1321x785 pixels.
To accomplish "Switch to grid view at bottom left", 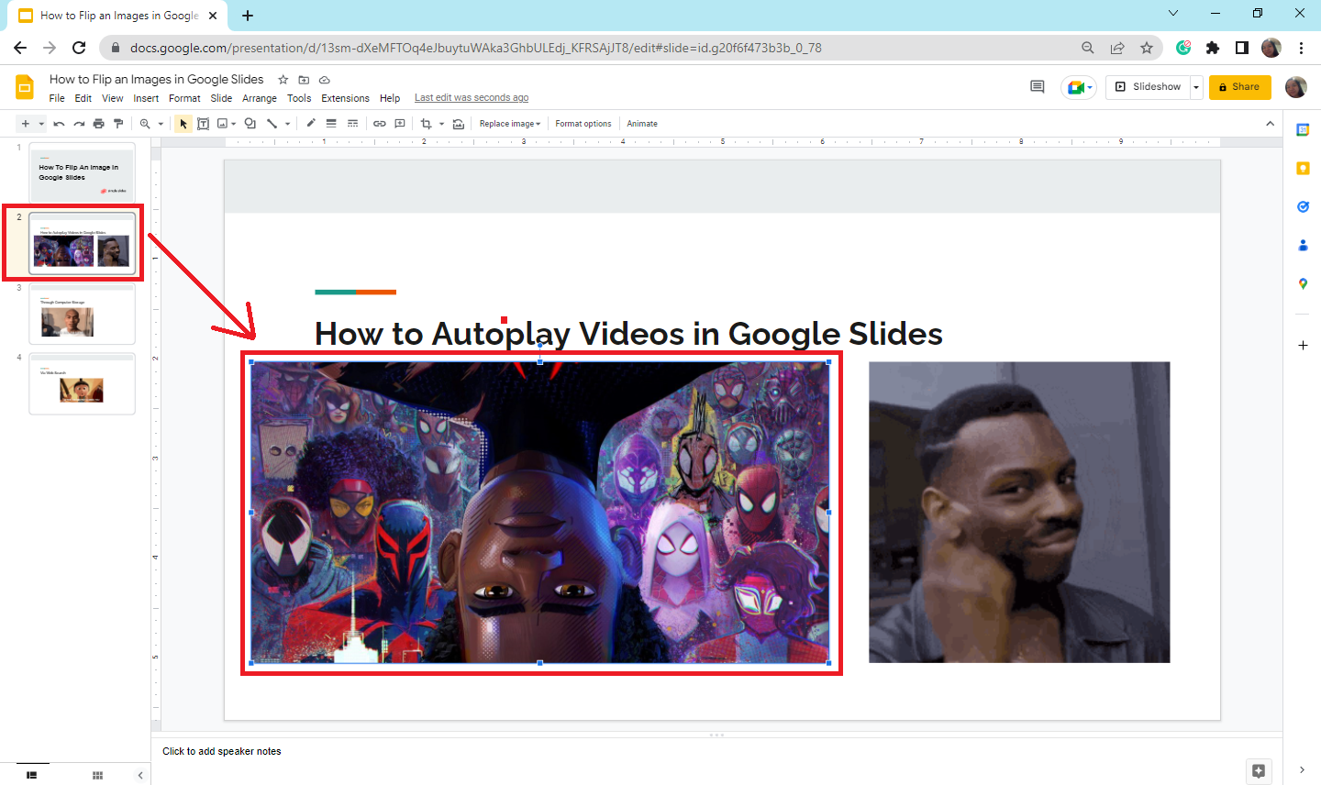I will click(97, 776).
